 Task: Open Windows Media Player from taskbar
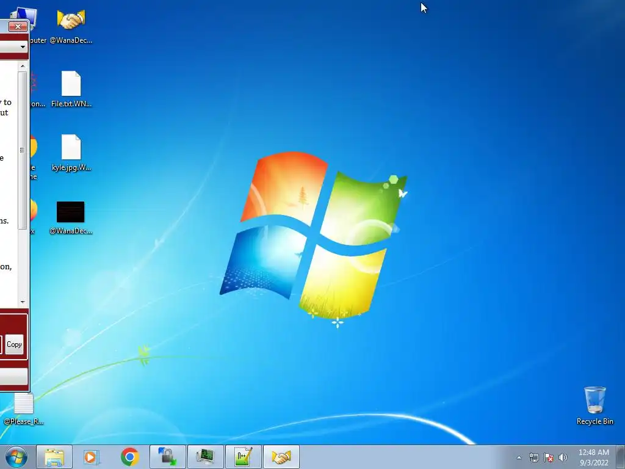(92, 457)
